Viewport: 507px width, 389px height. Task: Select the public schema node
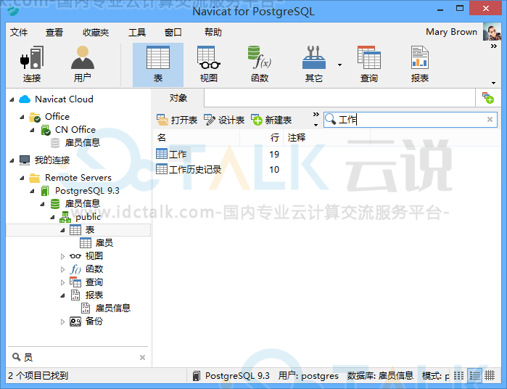pyautogui.click(x=88, y=217)
